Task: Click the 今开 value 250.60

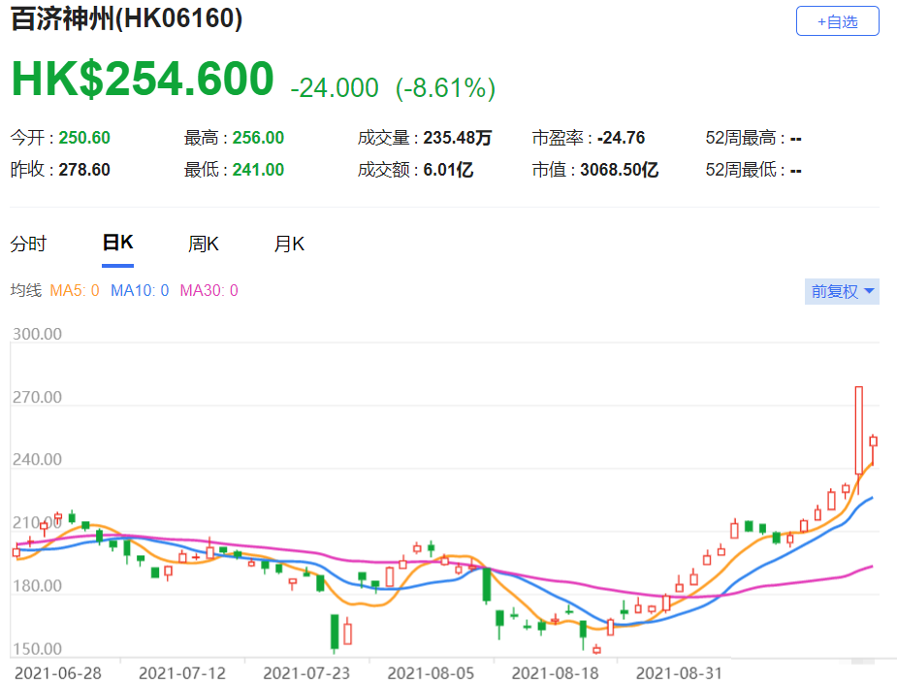Action: (x=84, y=138)
